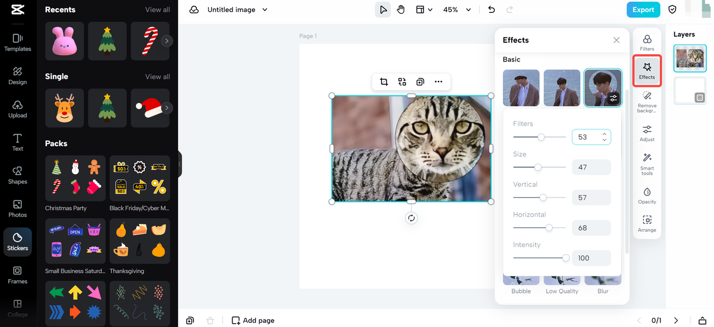This screenshot has height=327, width=714.
Task: Click View all next to Recents
Action: (157, 10)
